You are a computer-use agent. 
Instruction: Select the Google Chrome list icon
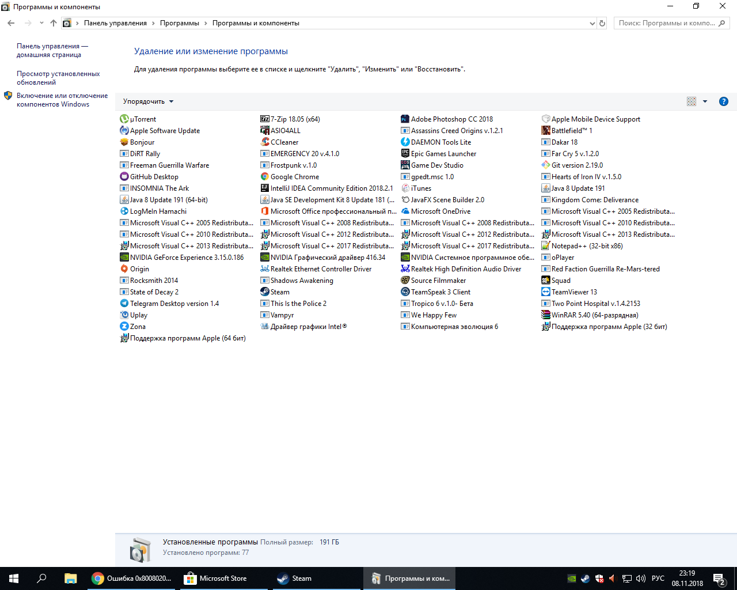[265, 177]
